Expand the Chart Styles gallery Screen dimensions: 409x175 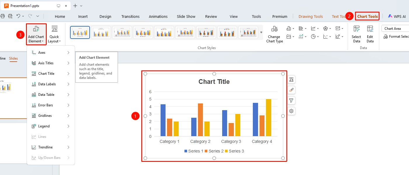pos(261,32)
